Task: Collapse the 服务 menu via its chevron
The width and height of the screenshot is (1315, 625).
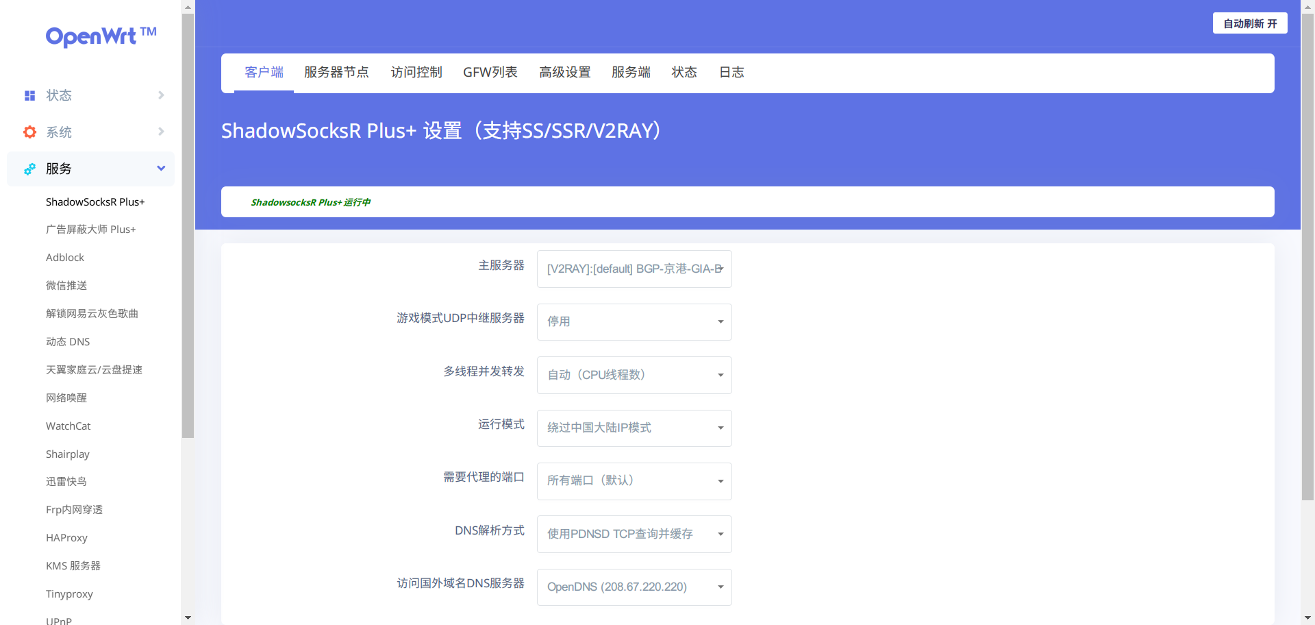Action: point(161,168)
